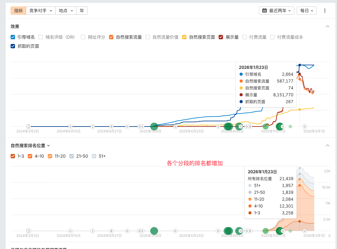337x249 pixels.
Task: Open the 最近两年 date range dropdown
Action: pyautogui.click(x=276, y=11)
